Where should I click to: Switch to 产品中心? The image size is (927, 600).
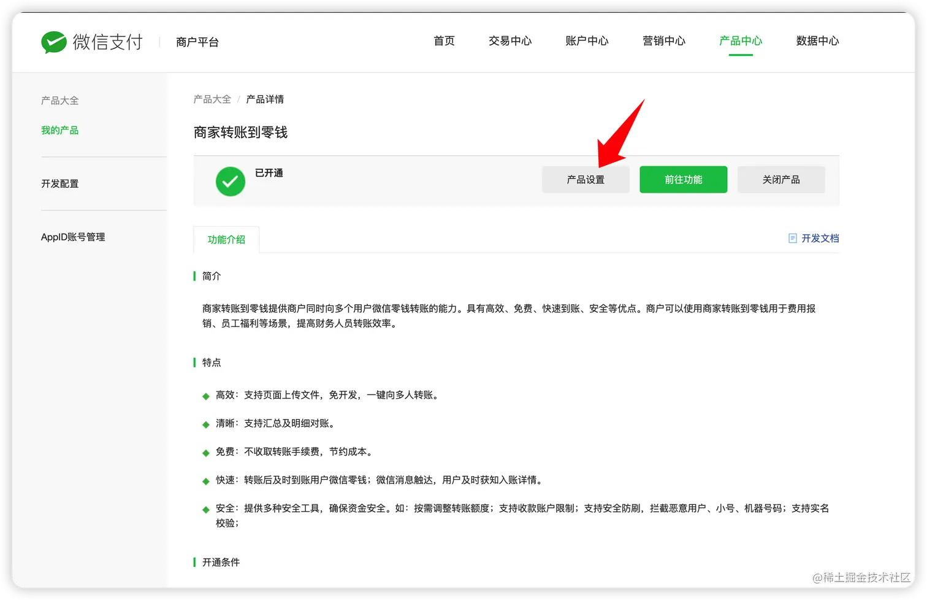pyautogui.click(x=741, y=41)
